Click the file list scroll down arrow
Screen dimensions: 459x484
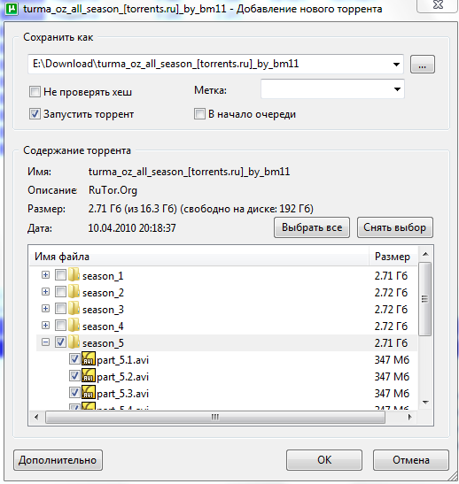pyautogui.click(x=425, y=403)
